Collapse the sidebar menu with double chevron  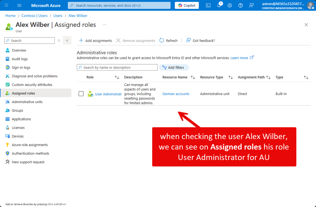pos(67,41)
